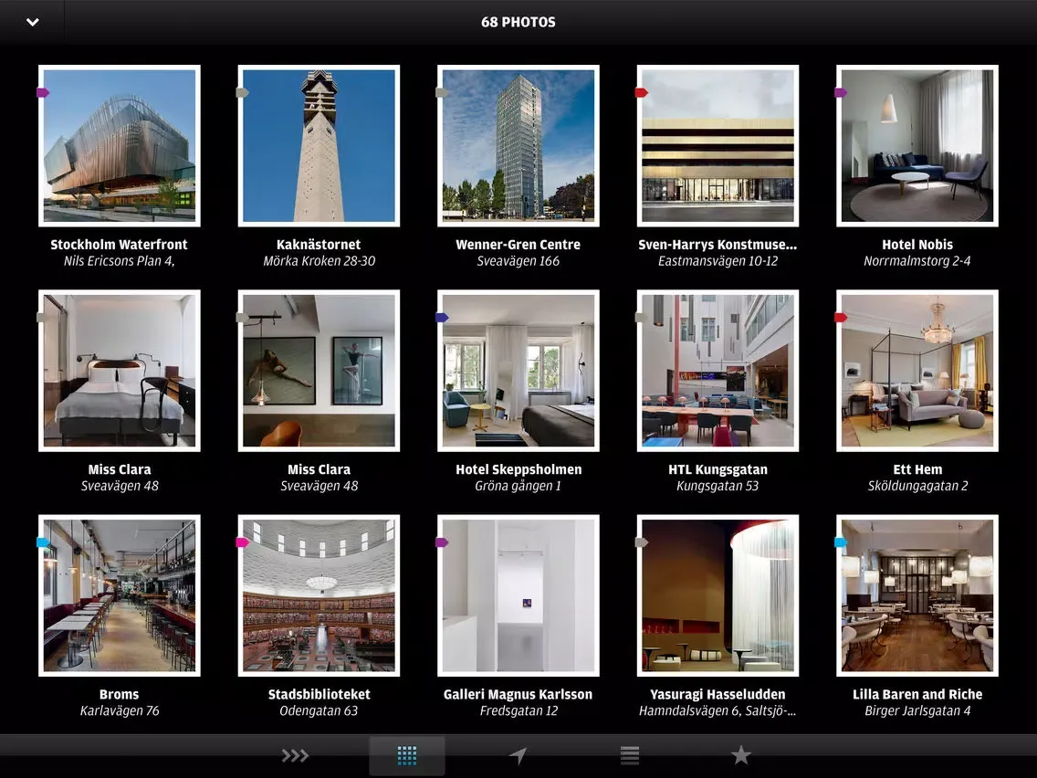Click the gray tag on Yasuragi Hasseludden

[x=642, y=542]
